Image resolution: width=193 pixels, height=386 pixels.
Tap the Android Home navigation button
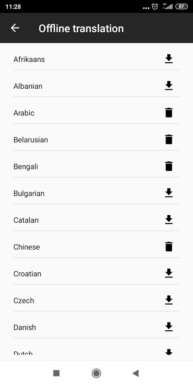point(96,373)
